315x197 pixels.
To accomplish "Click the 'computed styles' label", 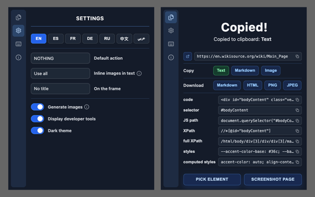I will click(199, 162).
